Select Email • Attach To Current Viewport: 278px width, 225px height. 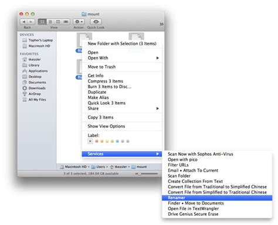pyautogui.click(x=217, y=171)
